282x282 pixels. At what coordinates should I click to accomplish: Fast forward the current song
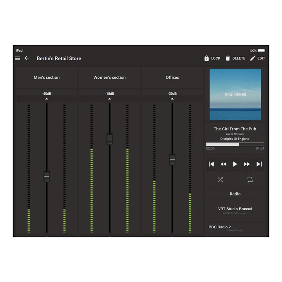tap(247, 164)
